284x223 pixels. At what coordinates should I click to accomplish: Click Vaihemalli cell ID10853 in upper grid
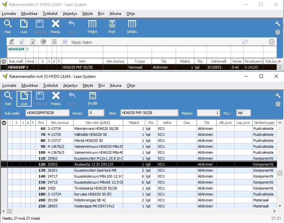[x=218, y=67]
